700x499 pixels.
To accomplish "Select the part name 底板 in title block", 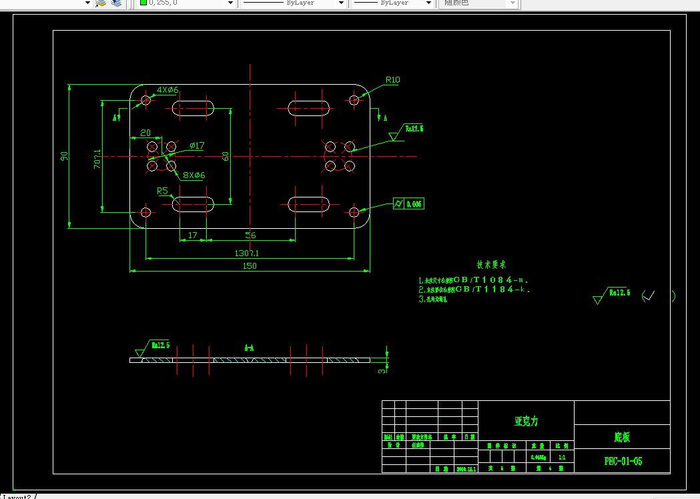I will (x=622, y=437).
